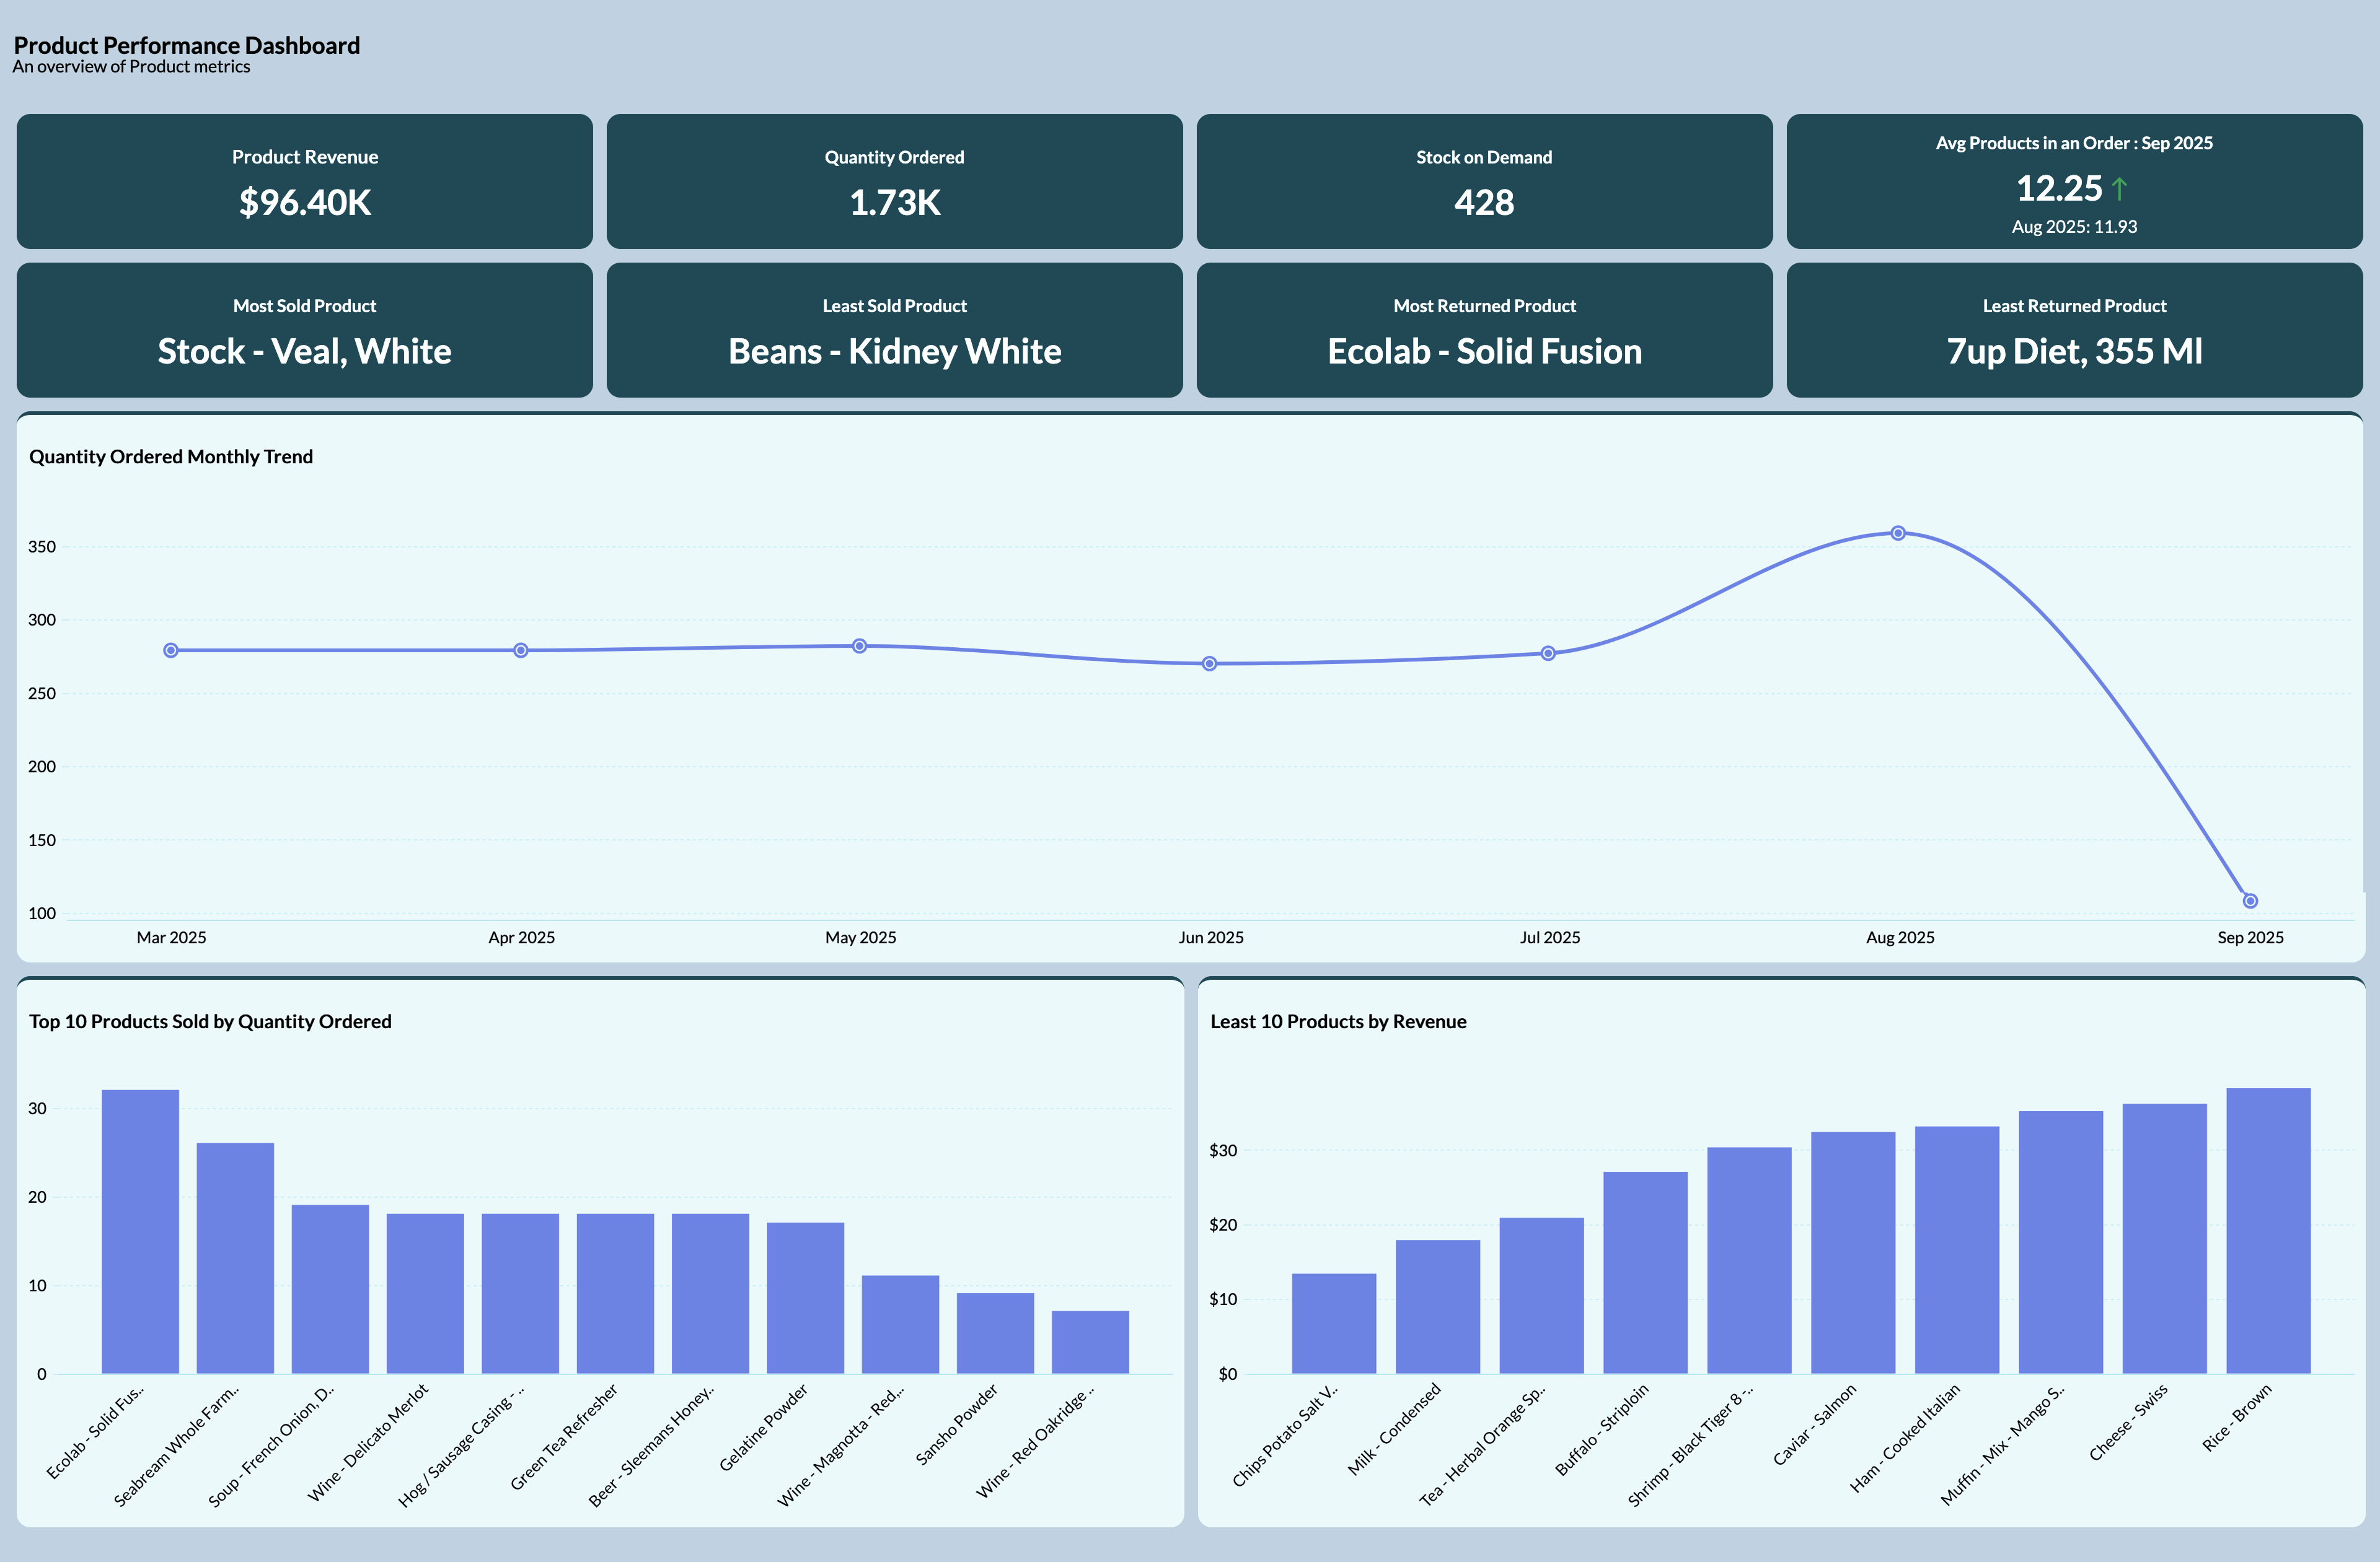Screen dimensions: 2380x1562
Task: Click the Top 10 Products Sold chart title
Action: (x=211, y=1021)
